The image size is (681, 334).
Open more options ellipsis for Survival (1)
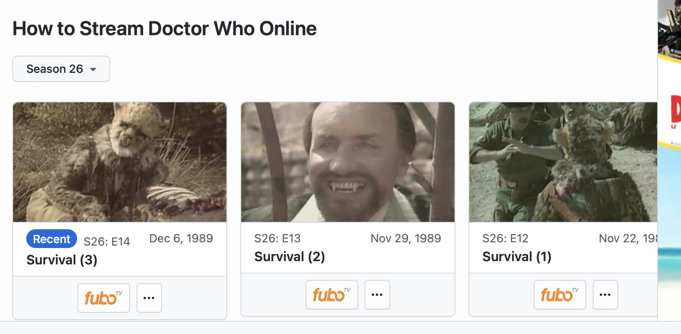[x=605, y=295]
